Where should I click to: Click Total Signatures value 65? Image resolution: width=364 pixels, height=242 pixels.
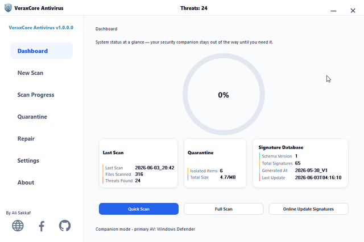(x=297, y=163)
